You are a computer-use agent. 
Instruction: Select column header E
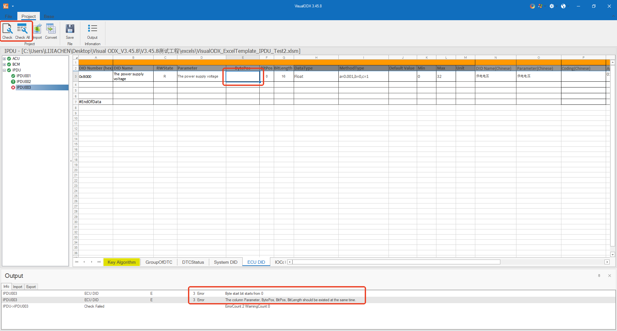click(243, 58)
